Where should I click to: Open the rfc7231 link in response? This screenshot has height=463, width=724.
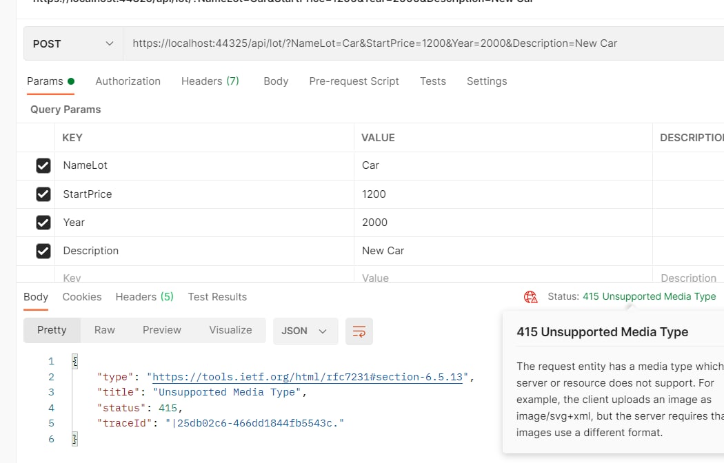tap(307, 377)
